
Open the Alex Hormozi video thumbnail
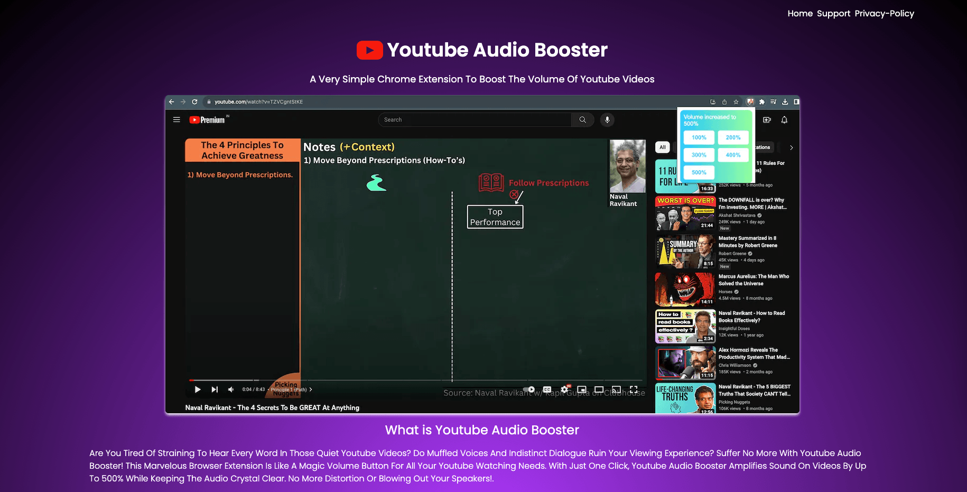coord(685,363)
